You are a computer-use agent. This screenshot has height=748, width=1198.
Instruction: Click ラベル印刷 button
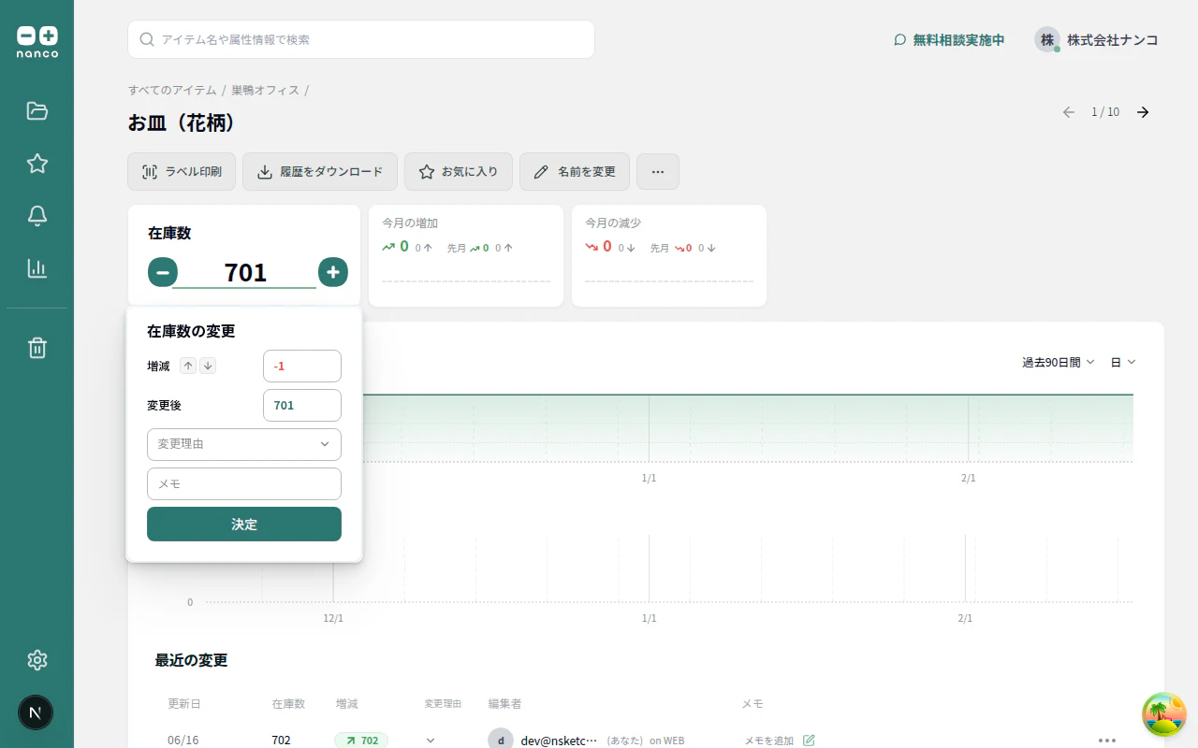click(182, 172)
